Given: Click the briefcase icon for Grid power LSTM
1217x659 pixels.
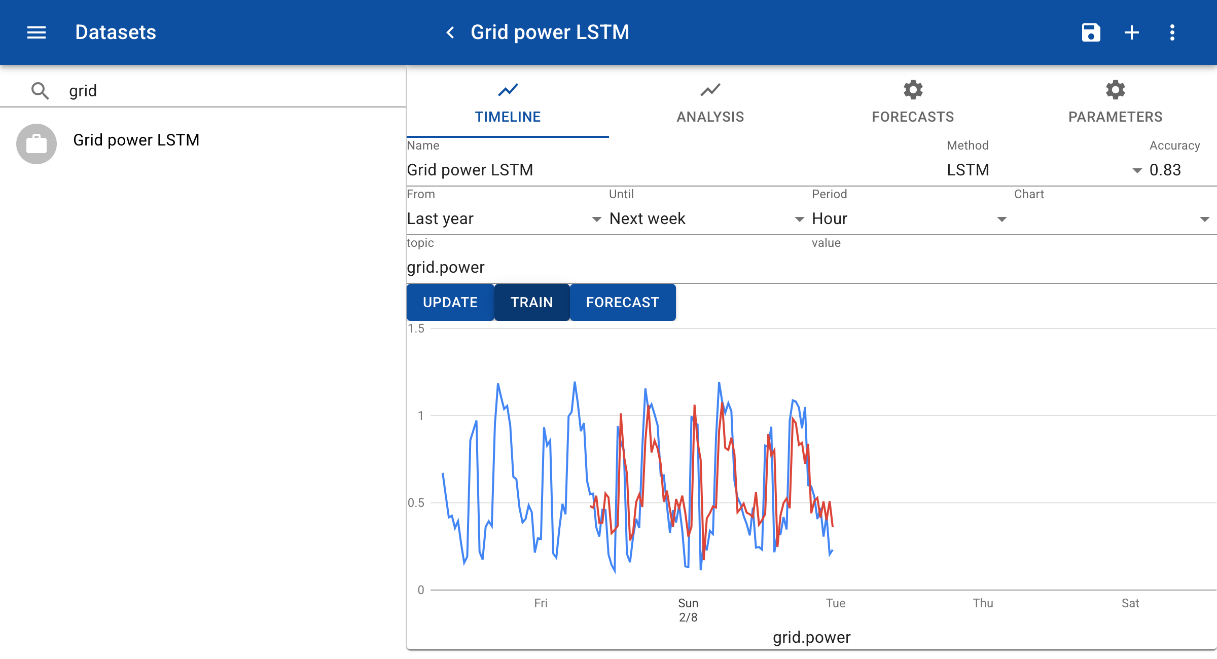Looking at the screenshot, I should point(37,144).
